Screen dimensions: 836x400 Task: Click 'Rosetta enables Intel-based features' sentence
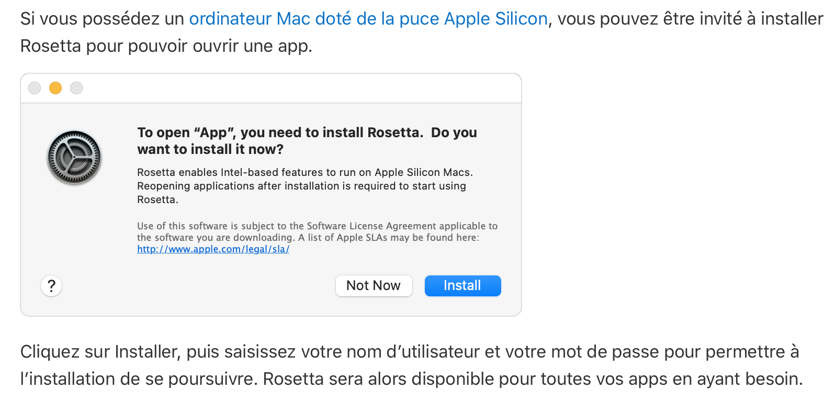coord(304,172)
